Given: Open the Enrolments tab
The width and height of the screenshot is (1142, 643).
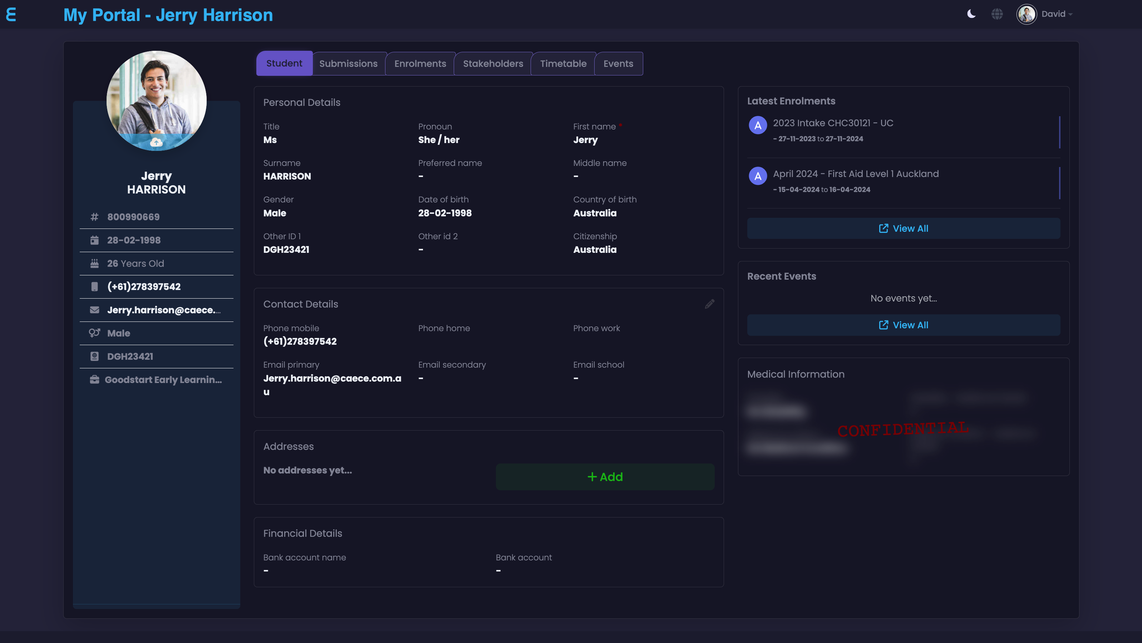Looking at the screenshot, I should coord(420,63).
